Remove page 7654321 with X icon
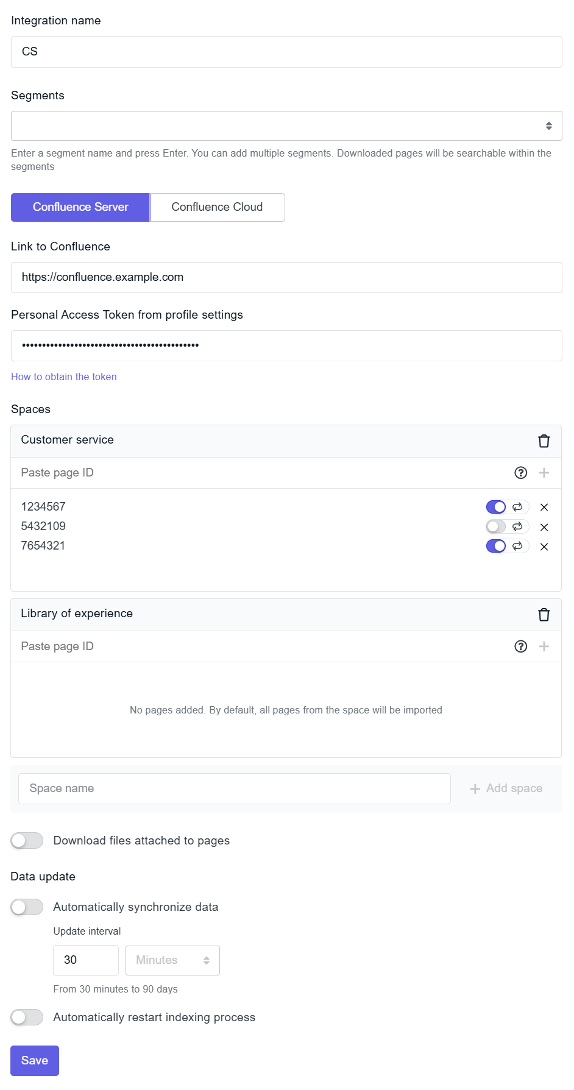Screen dimensions: 574x1090 click(544, 547)
